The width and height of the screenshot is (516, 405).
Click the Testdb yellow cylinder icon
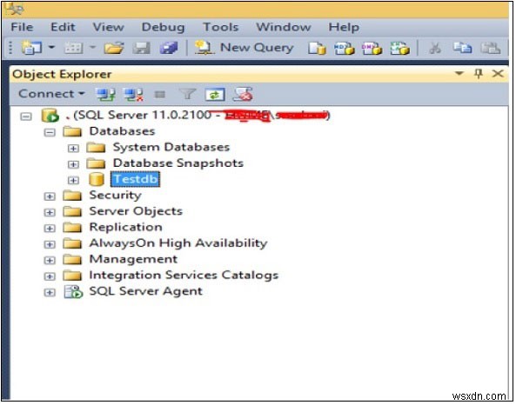coord(97,180)
